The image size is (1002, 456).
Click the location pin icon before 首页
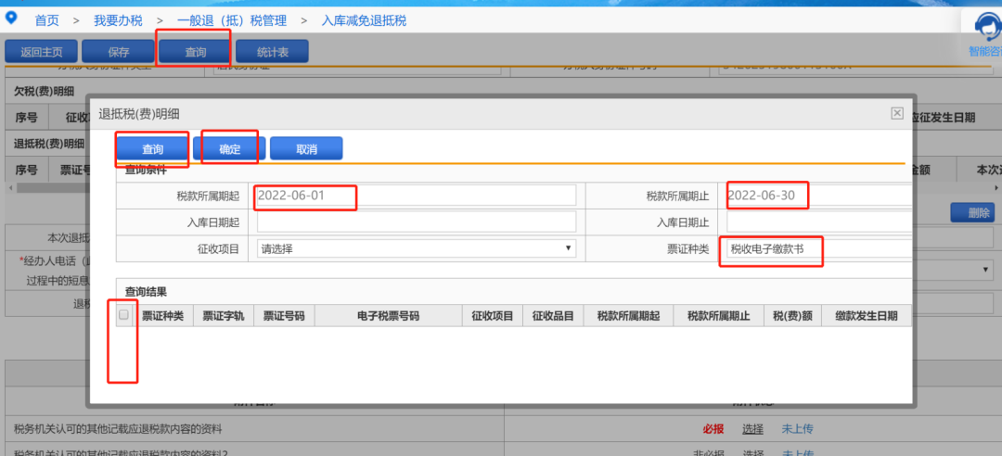point(11,18)
